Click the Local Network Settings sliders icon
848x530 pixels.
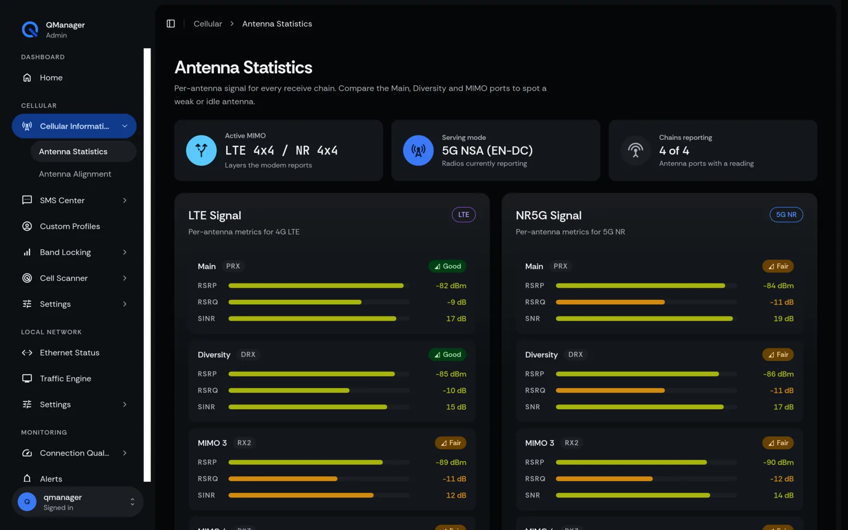click(27, 404)
